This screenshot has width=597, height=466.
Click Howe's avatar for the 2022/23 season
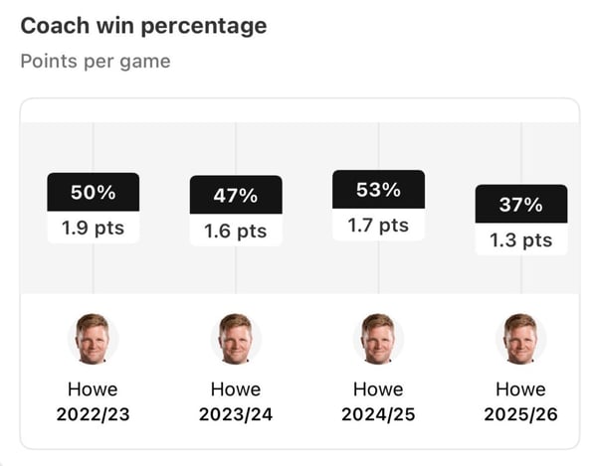click(94, 340)
